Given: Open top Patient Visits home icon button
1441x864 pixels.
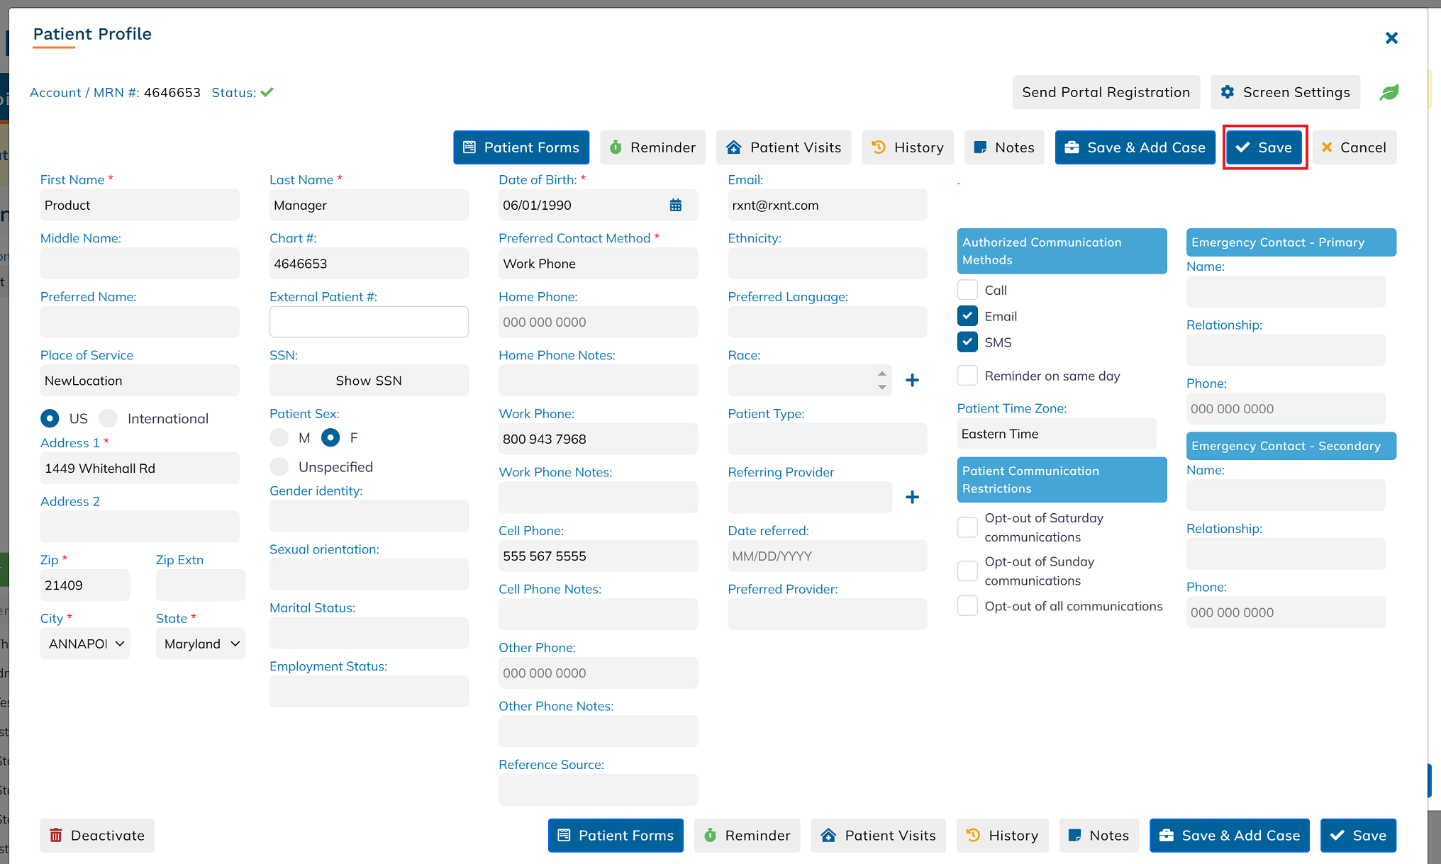Looking at the screenshot, I should (x=783, y=147).
